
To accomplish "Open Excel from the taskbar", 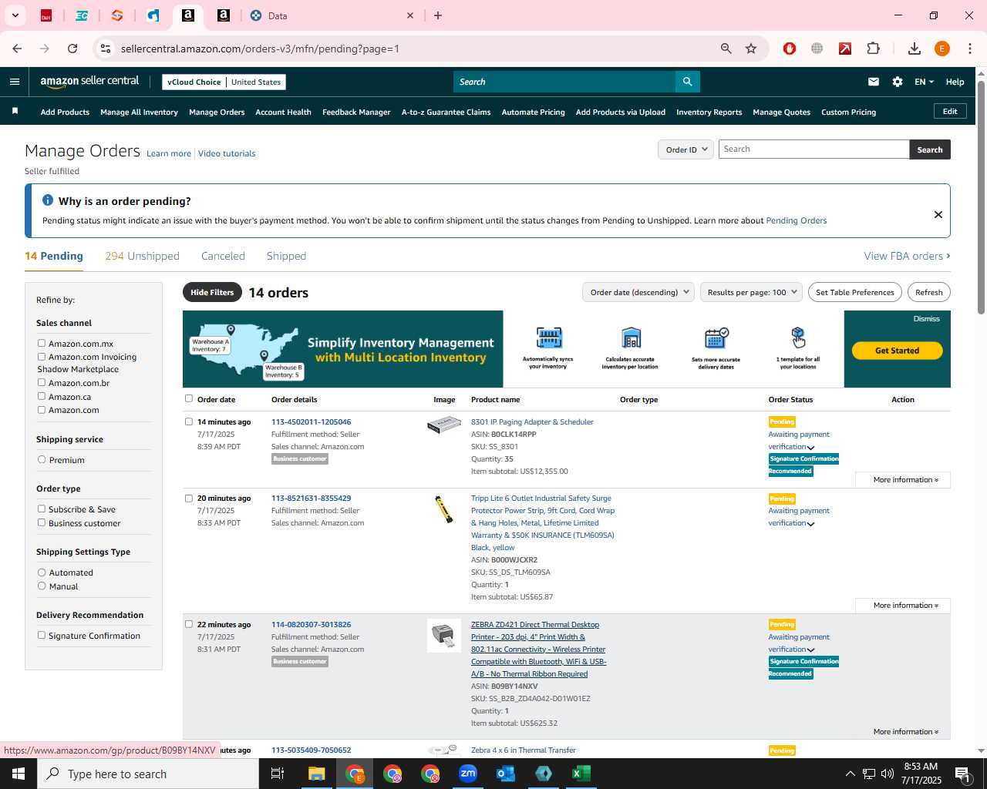I will point(581,774).
